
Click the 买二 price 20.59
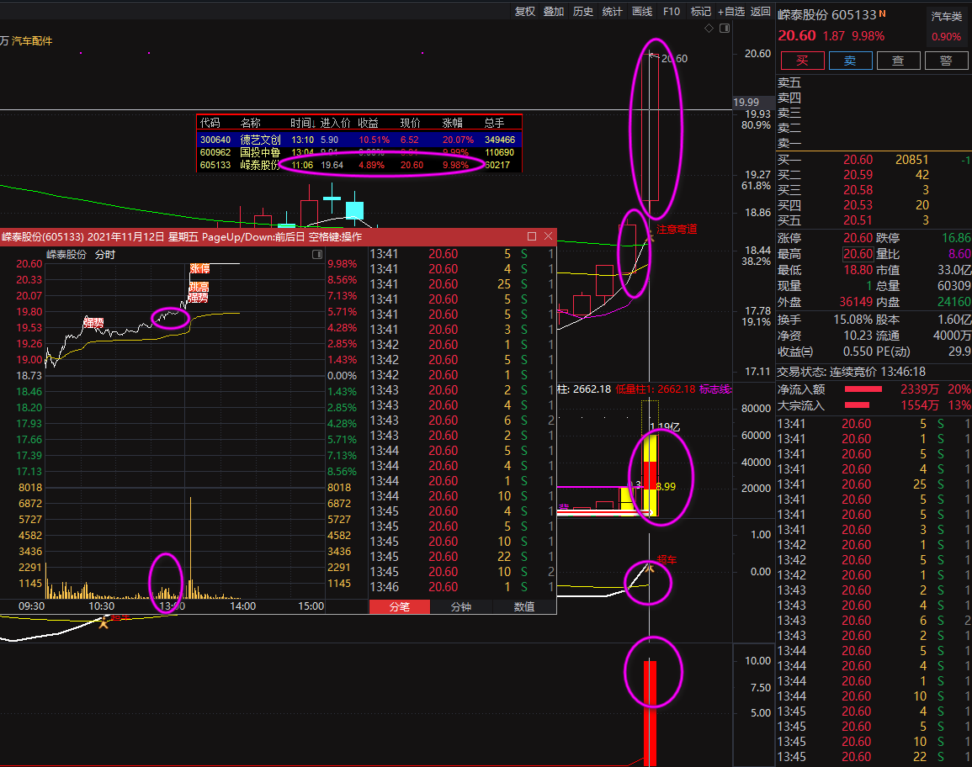pyautogui.click(x=858, y=175)
